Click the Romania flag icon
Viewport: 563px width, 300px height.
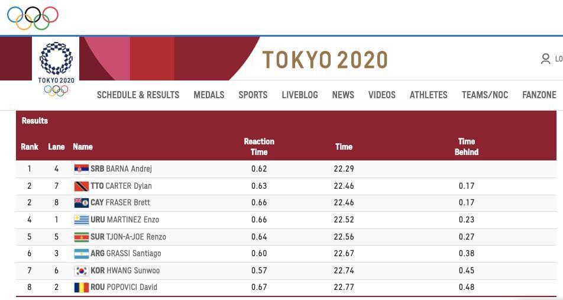[x=81, y=287]
